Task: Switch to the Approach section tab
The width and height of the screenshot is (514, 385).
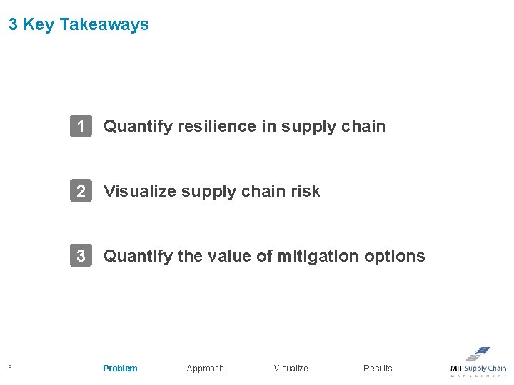Action: [205, 369]
